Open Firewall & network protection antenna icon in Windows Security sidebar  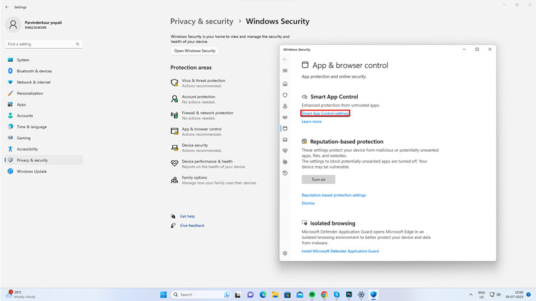click(x=285, y=118)
